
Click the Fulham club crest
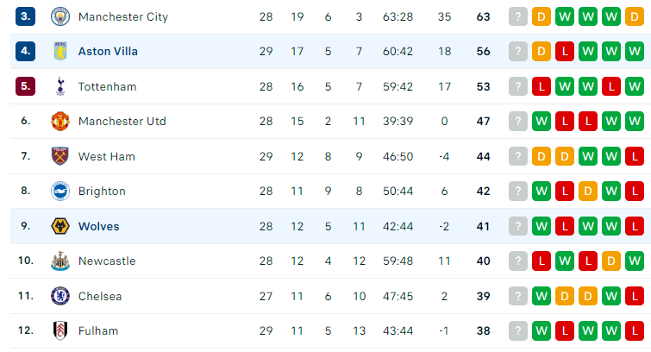(x=60, y=330)
